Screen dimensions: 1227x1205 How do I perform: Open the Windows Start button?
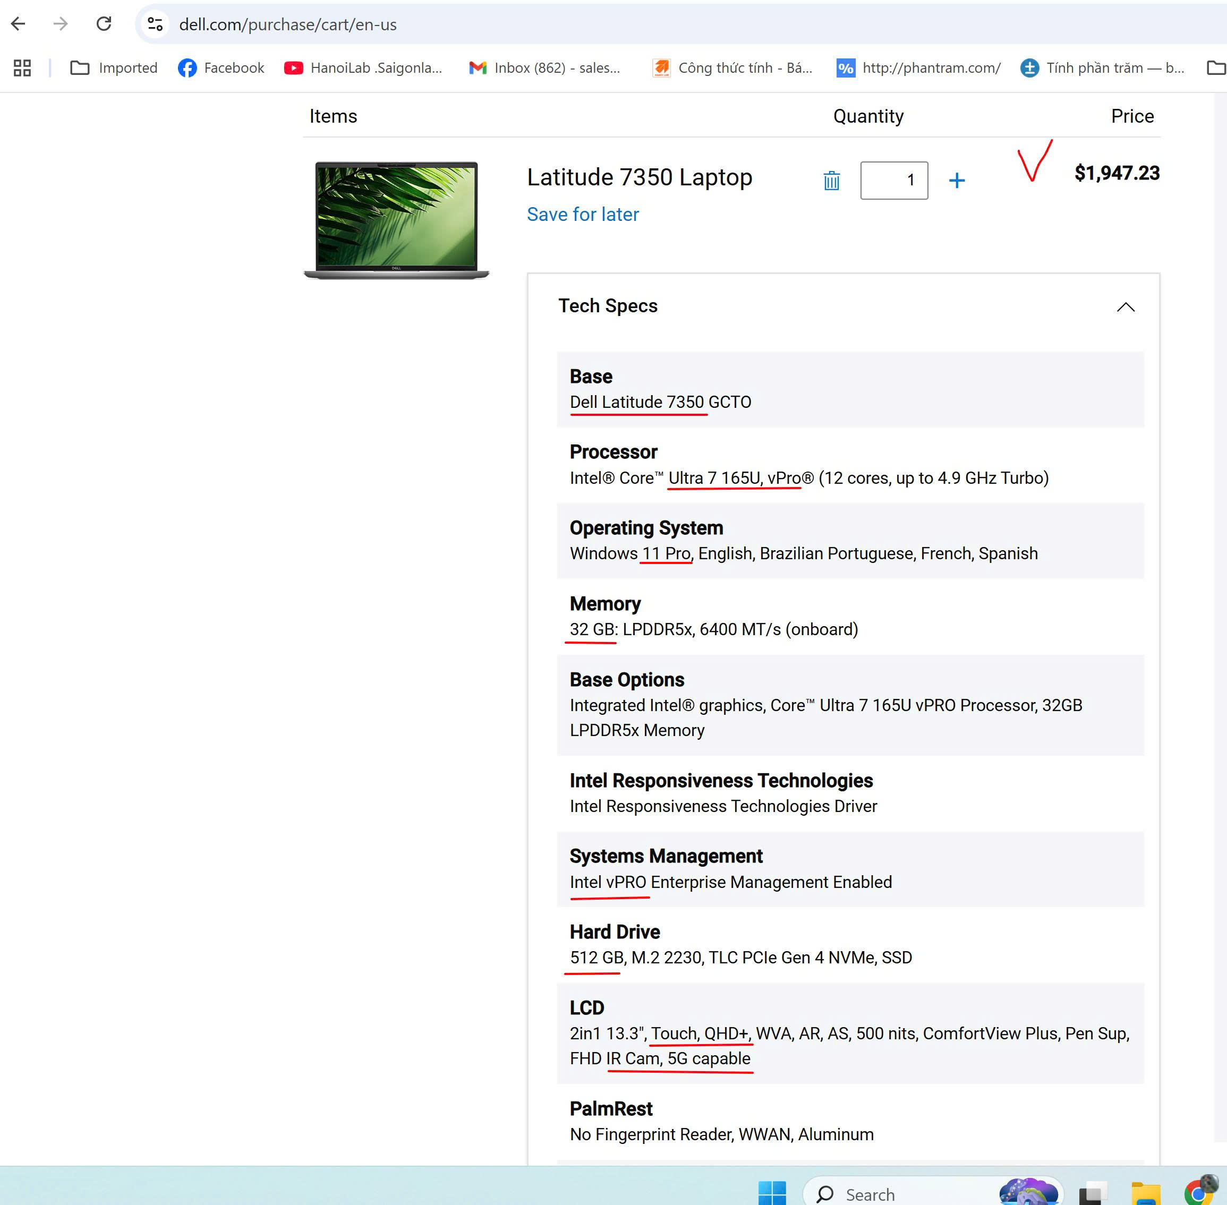(772, 1192)
